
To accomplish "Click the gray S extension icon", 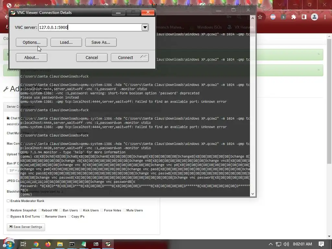I will click(283, 17).
